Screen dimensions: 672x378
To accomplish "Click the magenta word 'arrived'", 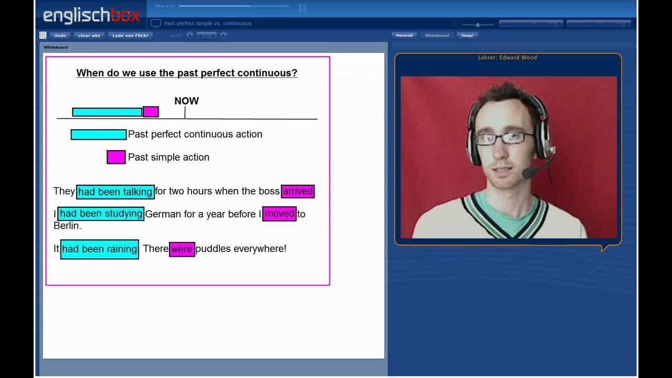I will 298,191.
